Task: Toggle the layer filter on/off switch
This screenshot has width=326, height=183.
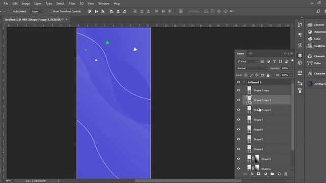Action: (x=292, y=61)
